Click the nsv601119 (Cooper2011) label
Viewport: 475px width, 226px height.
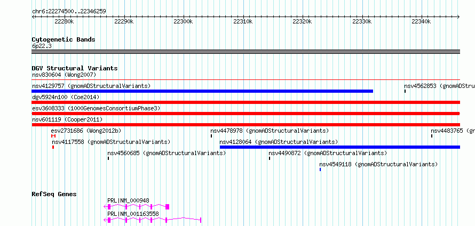coord(67,119)
